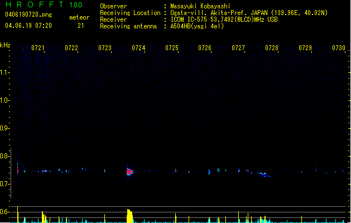351x223 pixels.
Task: Click the version number 1.00
Action: pyautogui.click(x=75, y=4)
